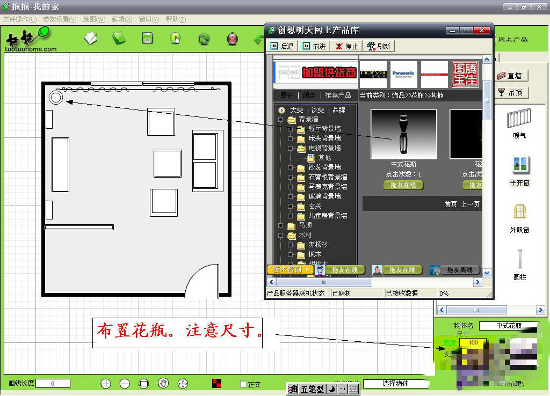Viewport: 550px width, 396px height.
Task: Expand the 吊顶 tree node
Action: pos(280,225)
